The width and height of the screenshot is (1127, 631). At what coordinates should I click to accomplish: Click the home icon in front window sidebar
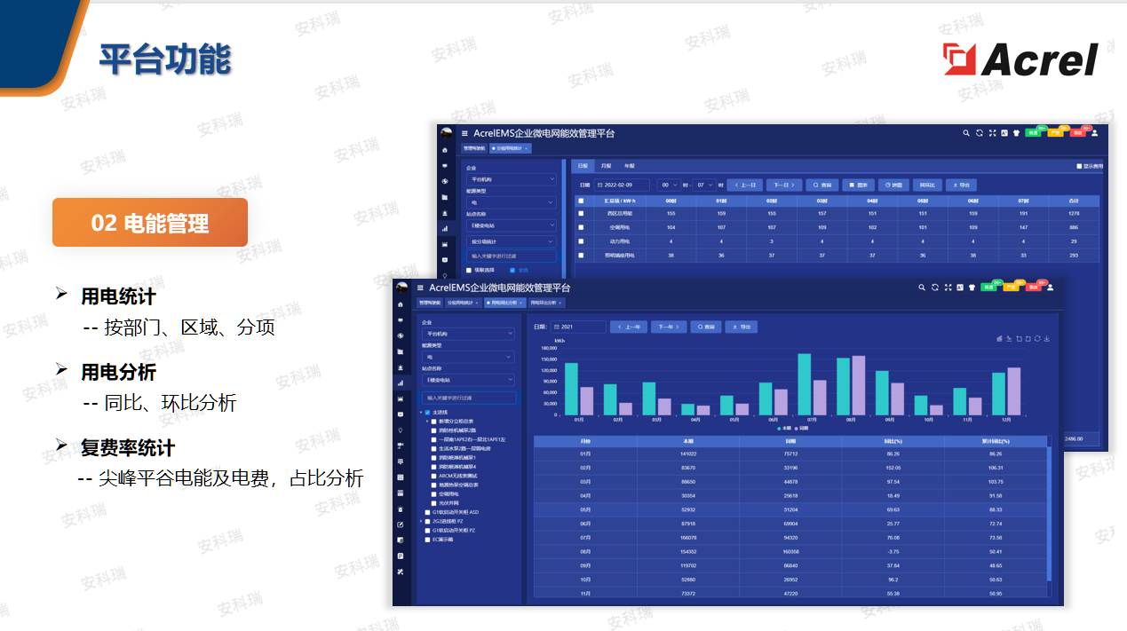(401, 304)
